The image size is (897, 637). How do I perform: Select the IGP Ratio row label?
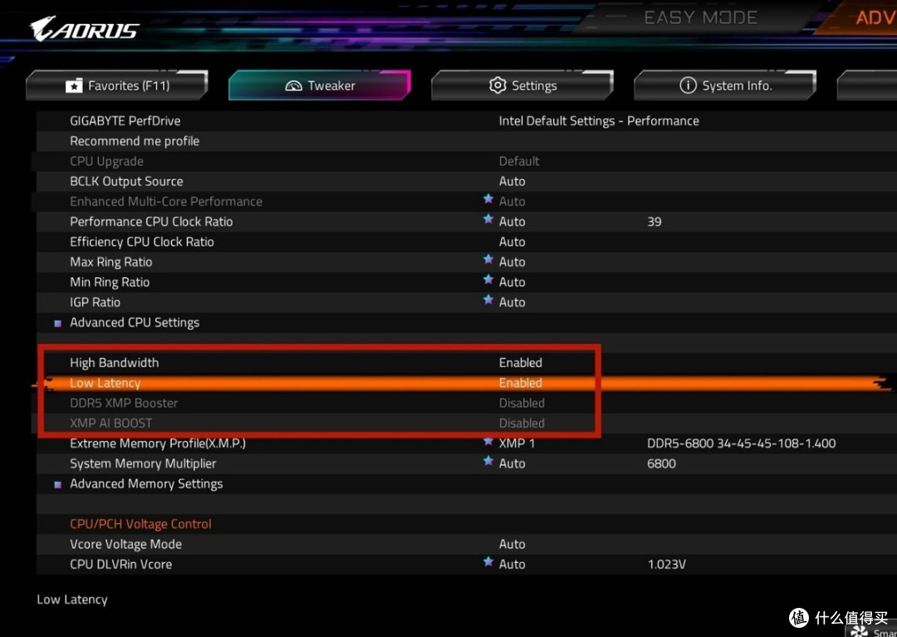95,302
